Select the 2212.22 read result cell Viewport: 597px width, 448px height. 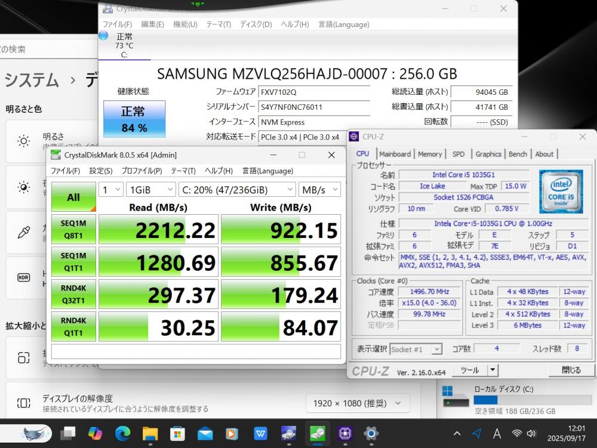158,229
